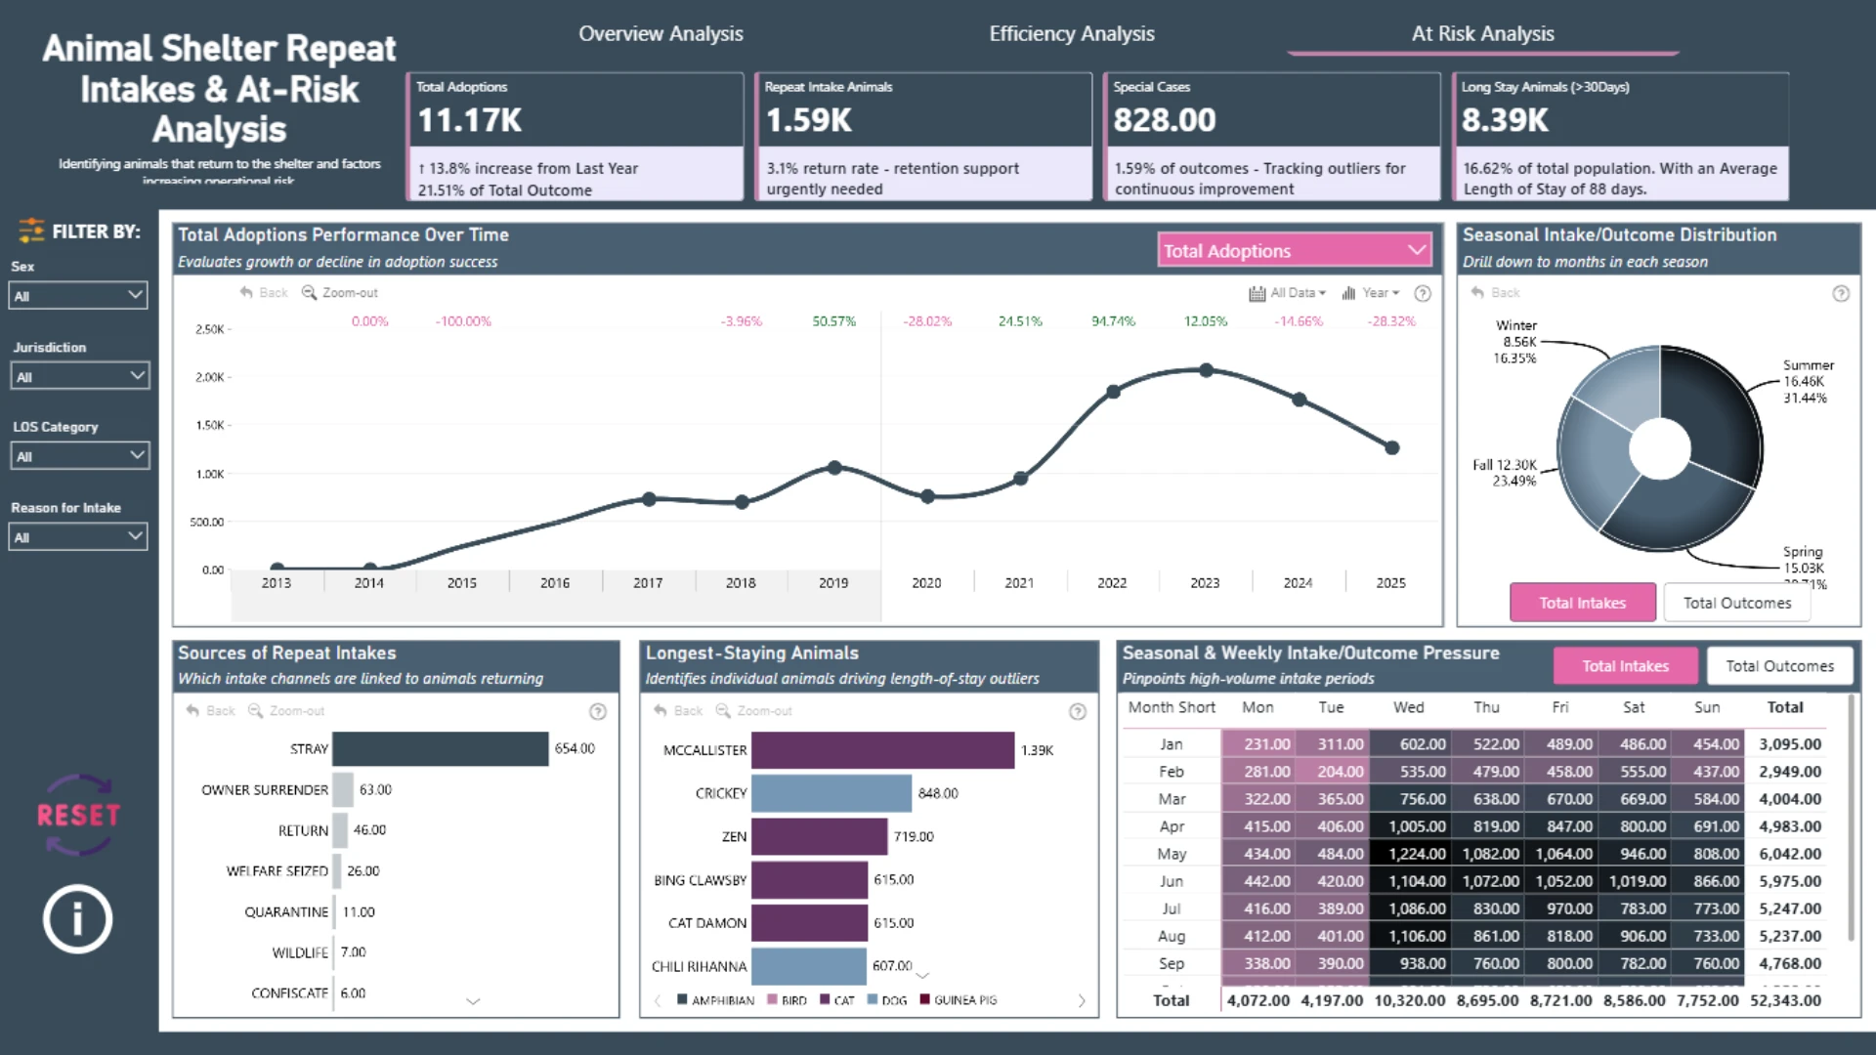The image size is (1876, 1055).
Task: Show more animals below CHILI RIHANNA bar
Action: click(922, 975)
